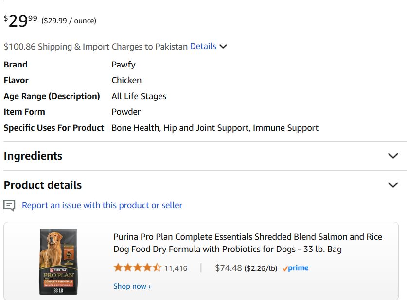
Task: Click the $74.48 Purina price
Action: coord(228,268)
